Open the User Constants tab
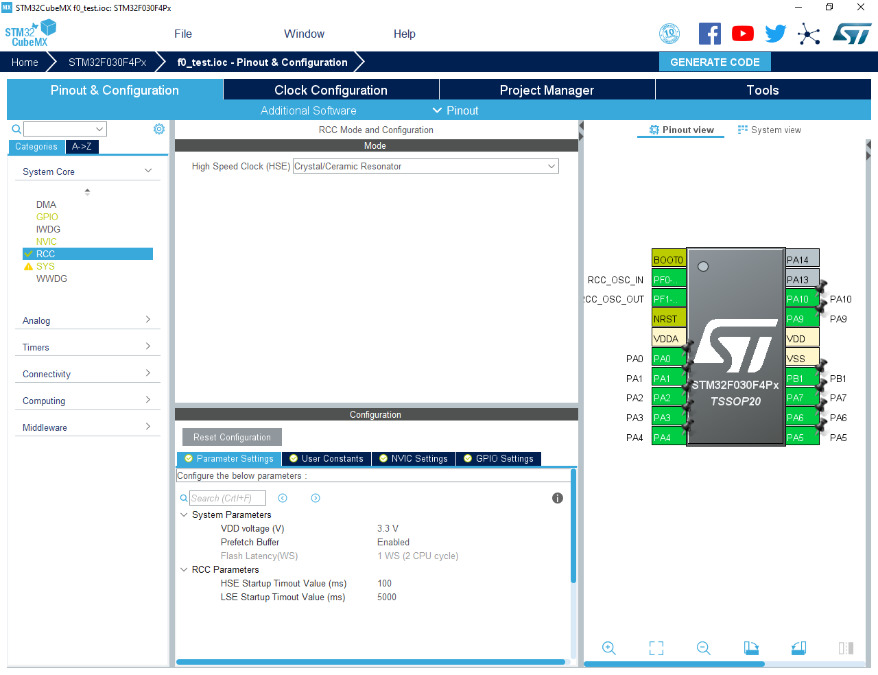Screen dimensions: 878x675 coord(327,458)
